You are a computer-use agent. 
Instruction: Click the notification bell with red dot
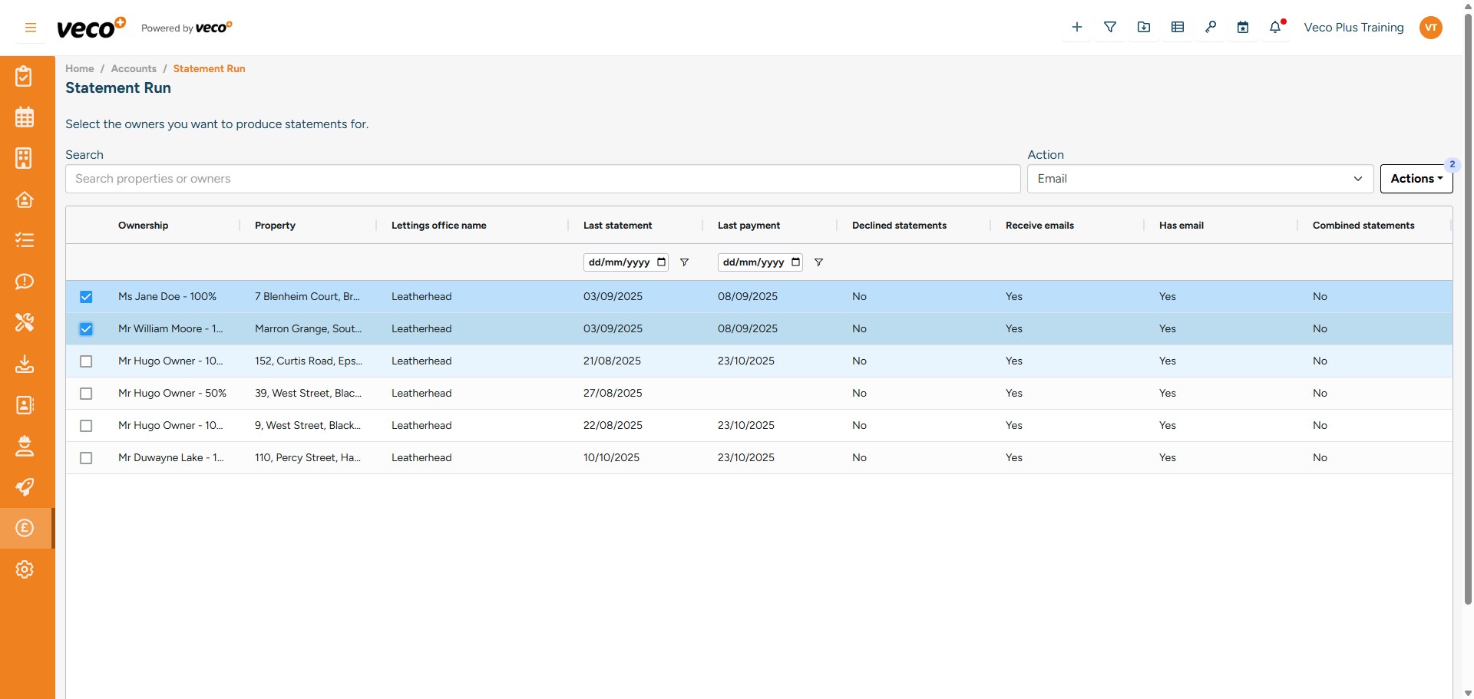[x=1276, y=27]
